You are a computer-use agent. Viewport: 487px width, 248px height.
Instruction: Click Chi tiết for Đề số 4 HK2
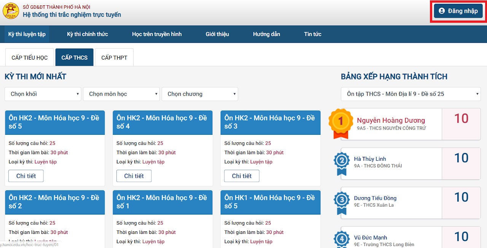point(134,176)
